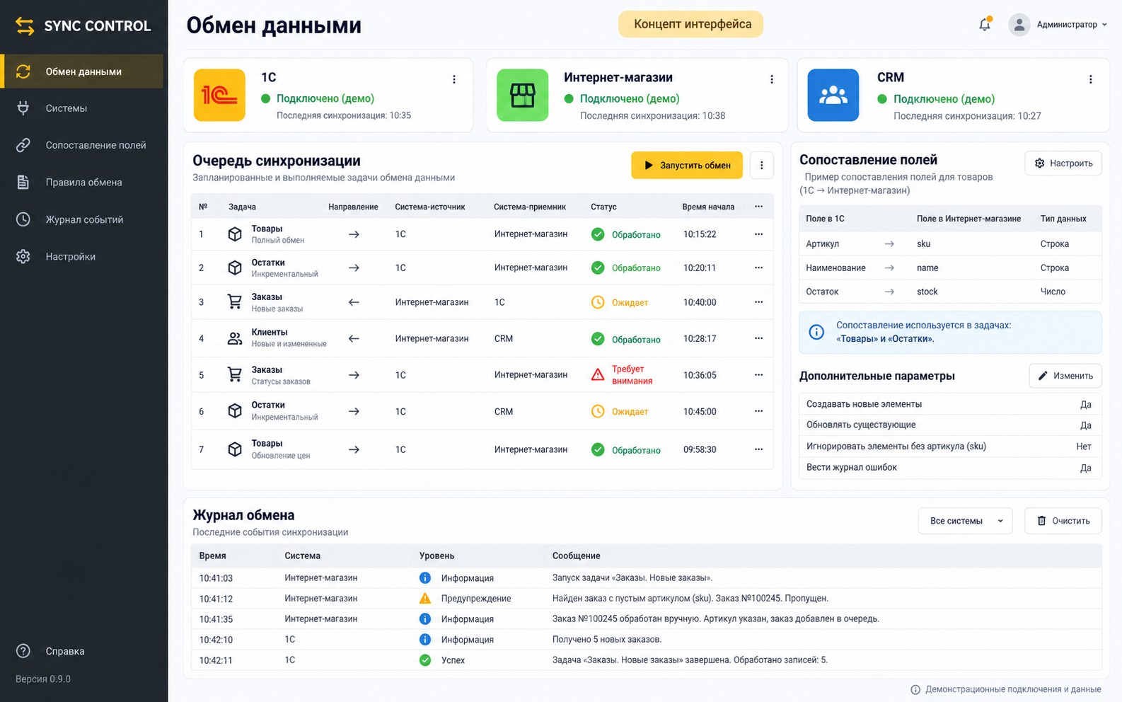Viewport: 1122px width, 702px height.
Task: Click the Клиенты people icon in row 4
Action: pyautogui.click(x=234, y=338)
